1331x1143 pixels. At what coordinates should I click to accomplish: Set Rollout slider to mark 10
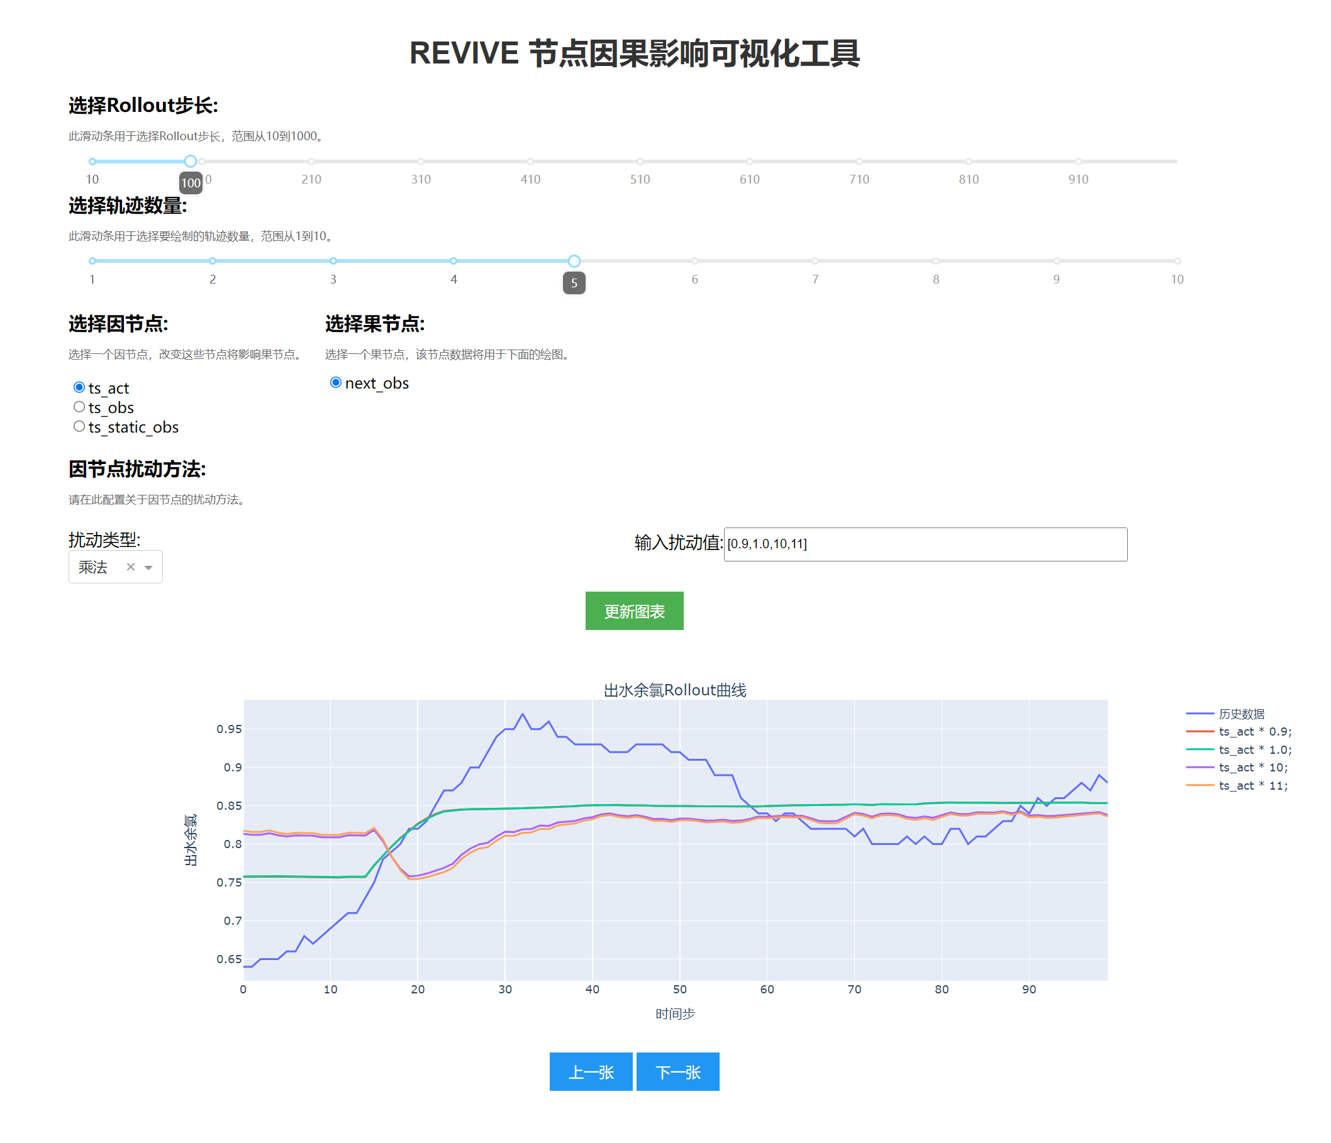coord(92,162)
